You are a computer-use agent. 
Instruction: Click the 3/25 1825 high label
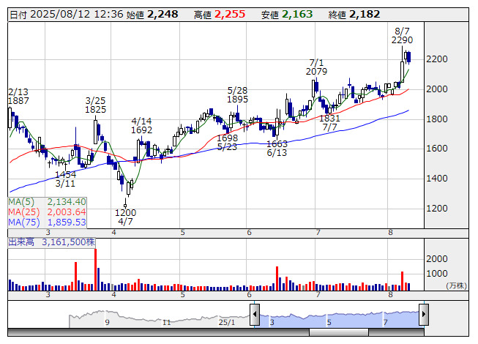(95, 105)
